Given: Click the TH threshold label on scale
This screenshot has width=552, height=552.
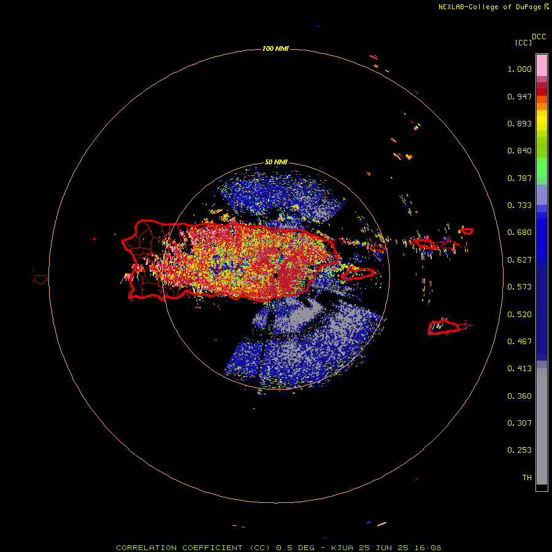Looking at the screenshot, I should tap(527, 478).
